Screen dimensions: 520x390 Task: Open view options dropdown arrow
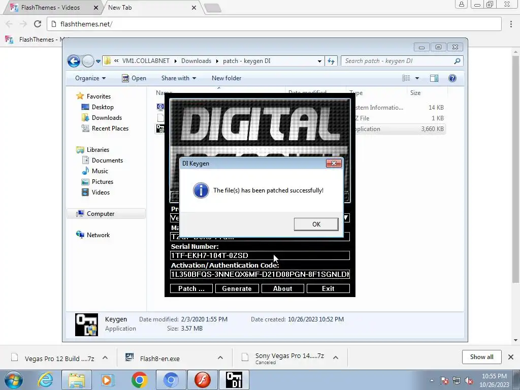(x=417, y=78)
